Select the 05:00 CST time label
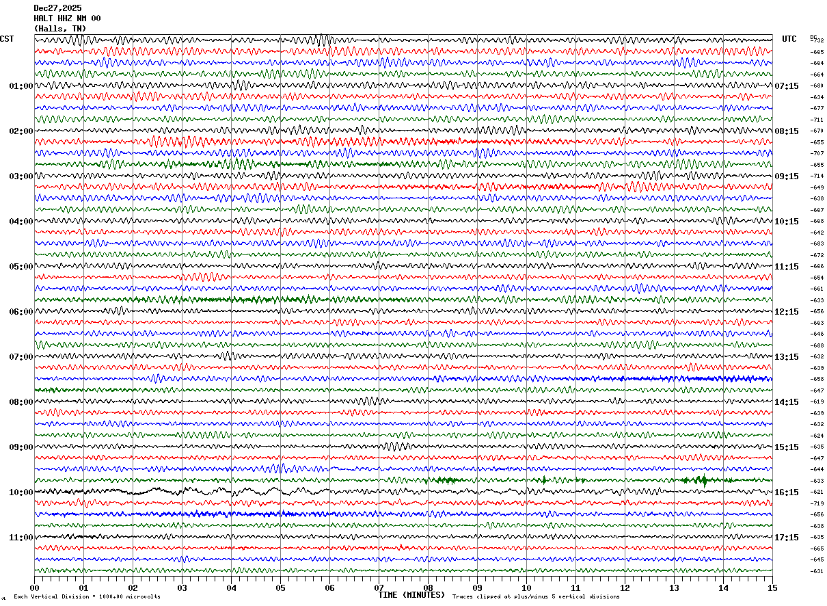 coord(21,267)
